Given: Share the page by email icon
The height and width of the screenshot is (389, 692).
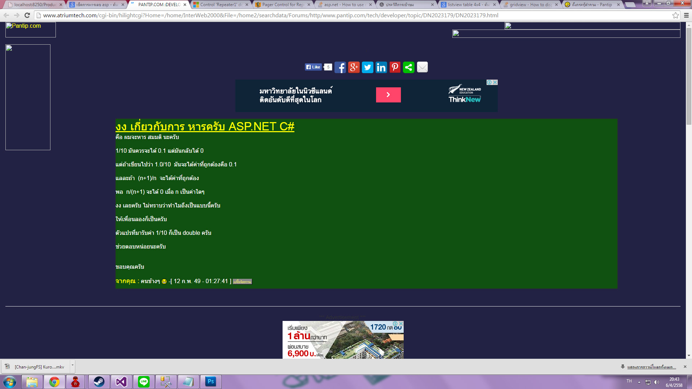Looking at the screenshot, I should pos(422,67).
